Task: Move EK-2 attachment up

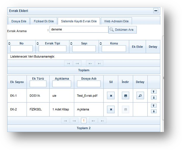Action: coord(154,106)
